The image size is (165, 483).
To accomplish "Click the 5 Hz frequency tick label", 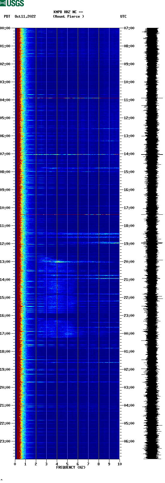I will coord(67,464).
